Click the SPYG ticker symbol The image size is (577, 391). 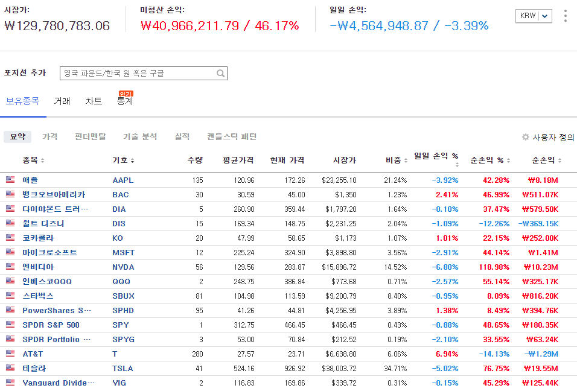pos(123,340)
